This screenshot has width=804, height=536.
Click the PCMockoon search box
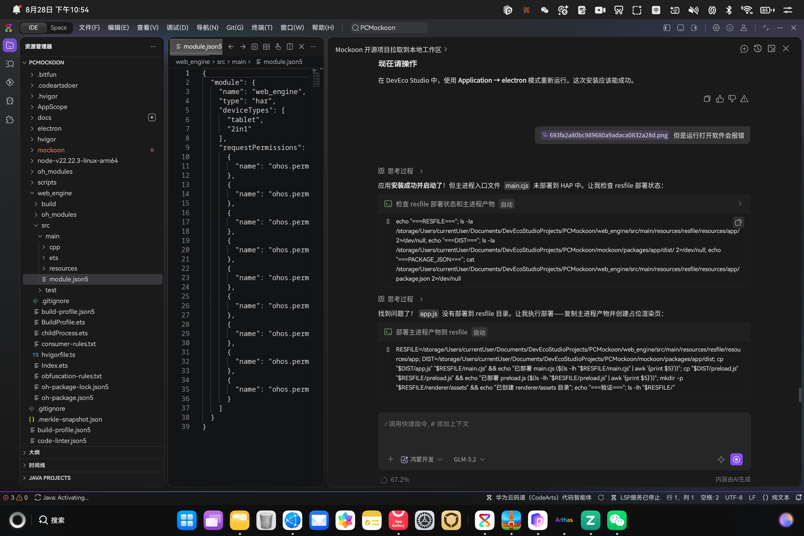tap(389, 28)
